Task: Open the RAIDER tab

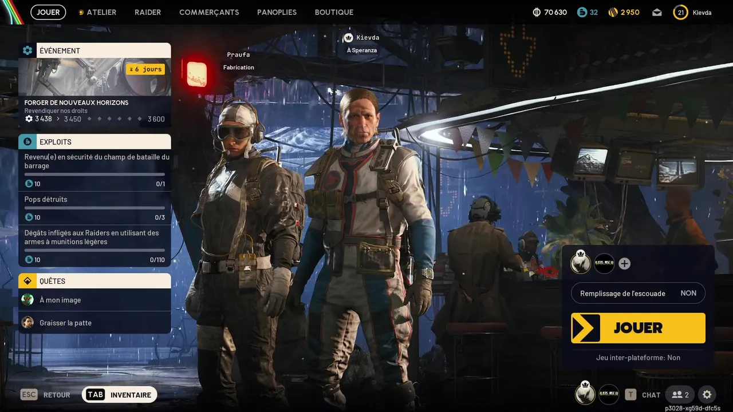Action: pos(148,12)
